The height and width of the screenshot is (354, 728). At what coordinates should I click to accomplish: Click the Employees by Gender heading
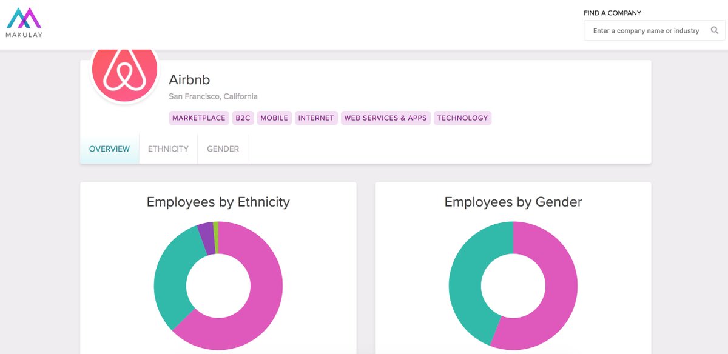(x=513, y=202)
